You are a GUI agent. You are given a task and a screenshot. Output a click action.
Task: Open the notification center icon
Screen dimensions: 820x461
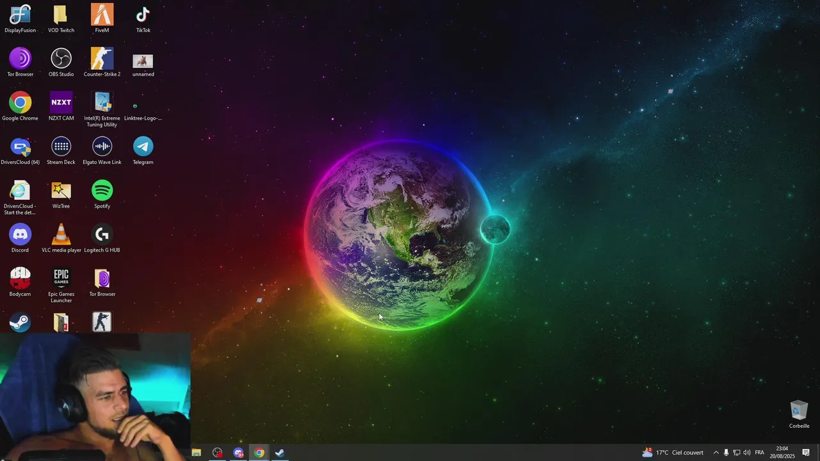(806, 453)
